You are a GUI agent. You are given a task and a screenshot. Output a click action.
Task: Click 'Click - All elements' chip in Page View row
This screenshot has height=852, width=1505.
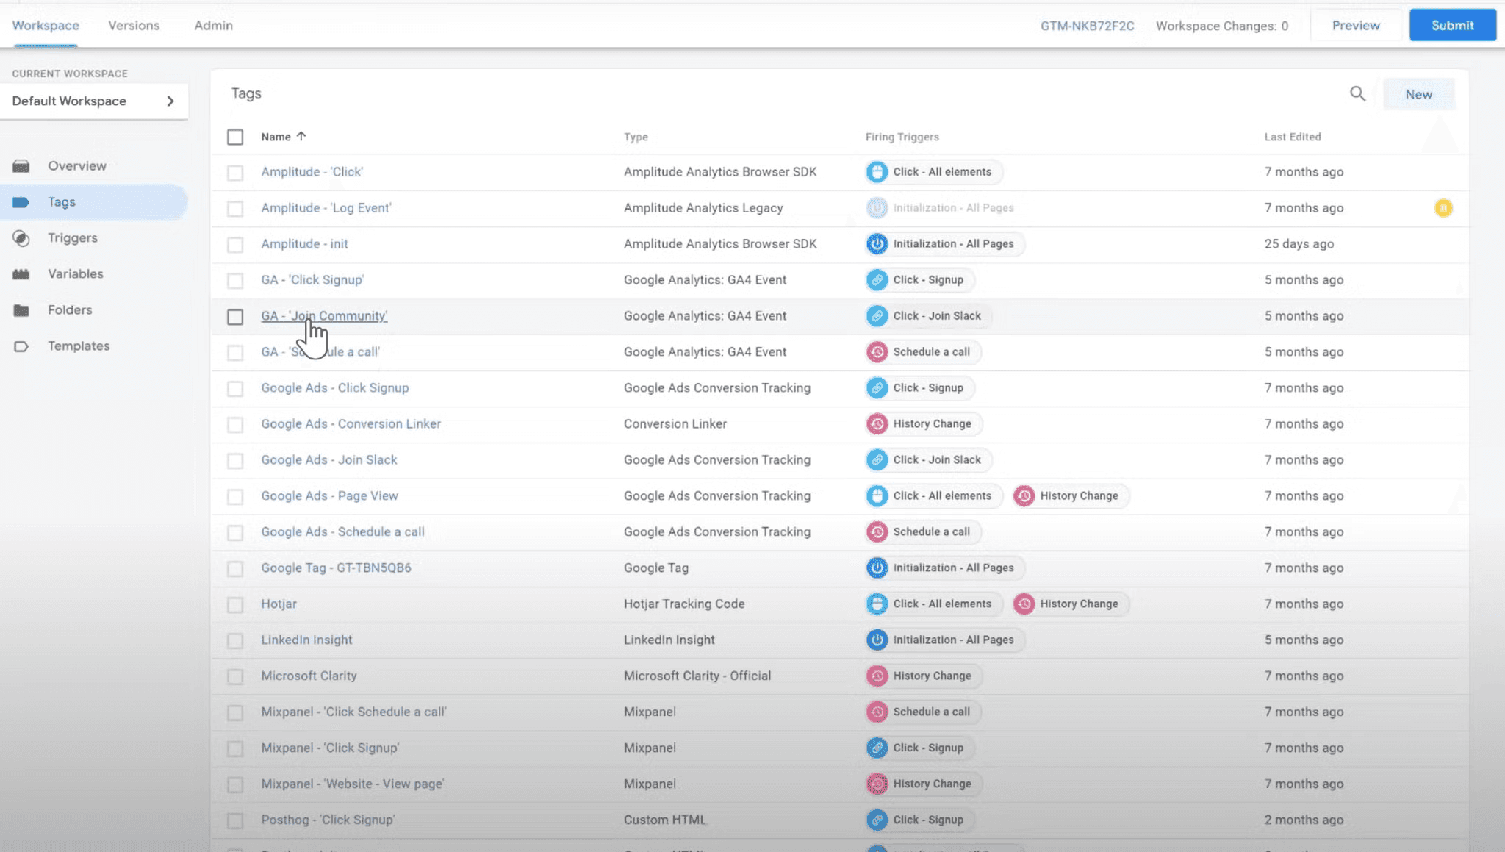click(x=933, y=496)
